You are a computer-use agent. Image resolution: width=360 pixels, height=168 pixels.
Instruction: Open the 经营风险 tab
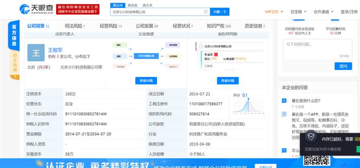111,26
